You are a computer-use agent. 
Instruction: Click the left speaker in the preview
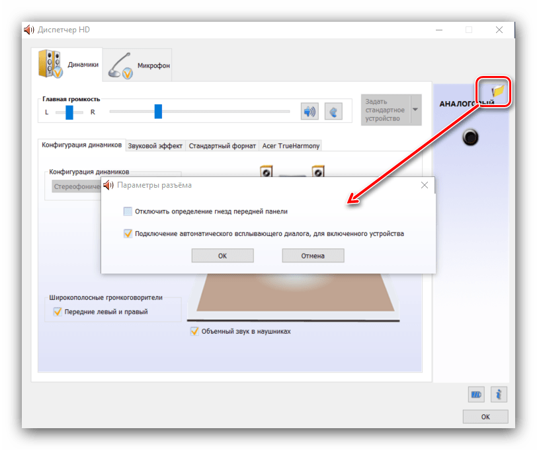(267, 173)
